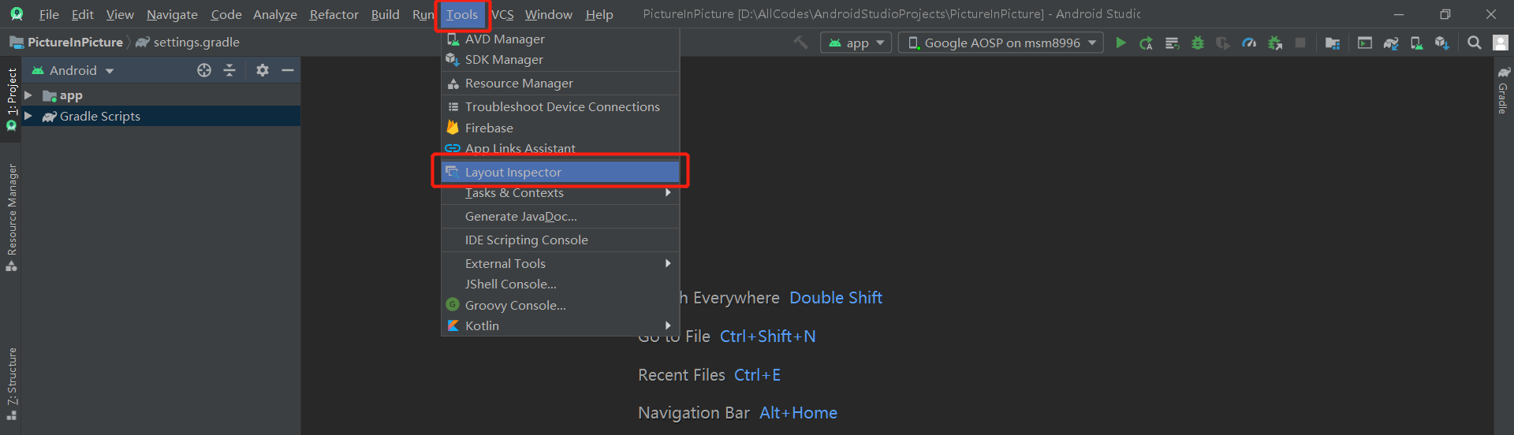Open Firebase from the Tools menu
Image resolution: width=1514 pixels, height=435 pixels.
click(x=560, y=128)
